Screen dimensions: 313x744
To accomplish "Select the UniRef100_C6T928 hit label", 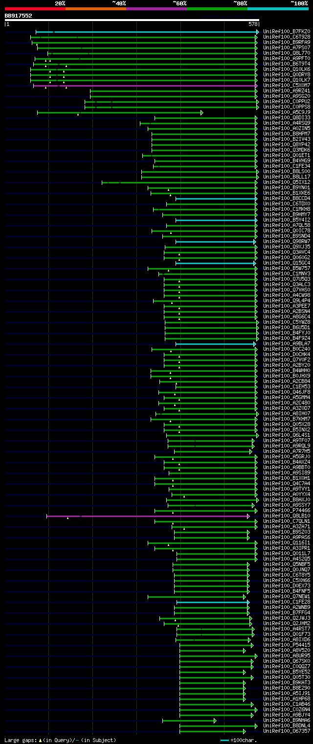I will click(287, 37).
